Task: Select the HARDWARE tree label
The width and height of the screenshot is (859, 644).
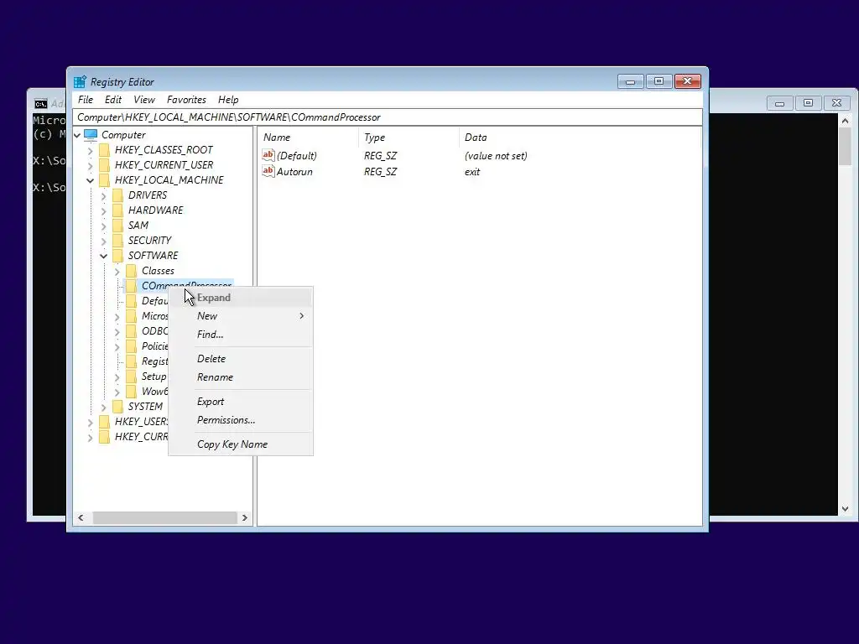Action: click(155, 210)
